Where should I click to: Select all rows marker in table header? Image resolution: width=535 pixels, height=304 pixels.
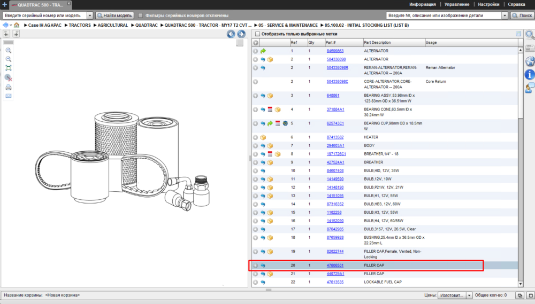click(x=256, y=43)
